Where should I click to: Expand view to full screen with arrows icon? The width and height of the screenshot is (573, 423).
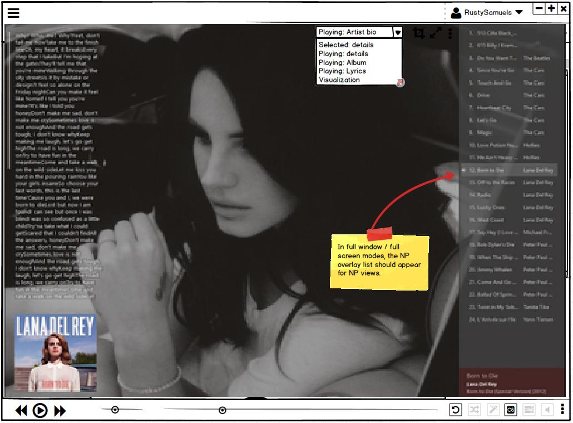coord(435,33)
